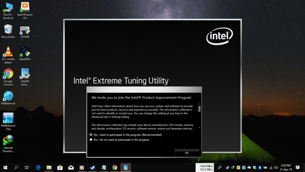Click Internet Download Manager tray icon
The height and width of the screenshot is (172, 305).
click(x=233, y=168)
